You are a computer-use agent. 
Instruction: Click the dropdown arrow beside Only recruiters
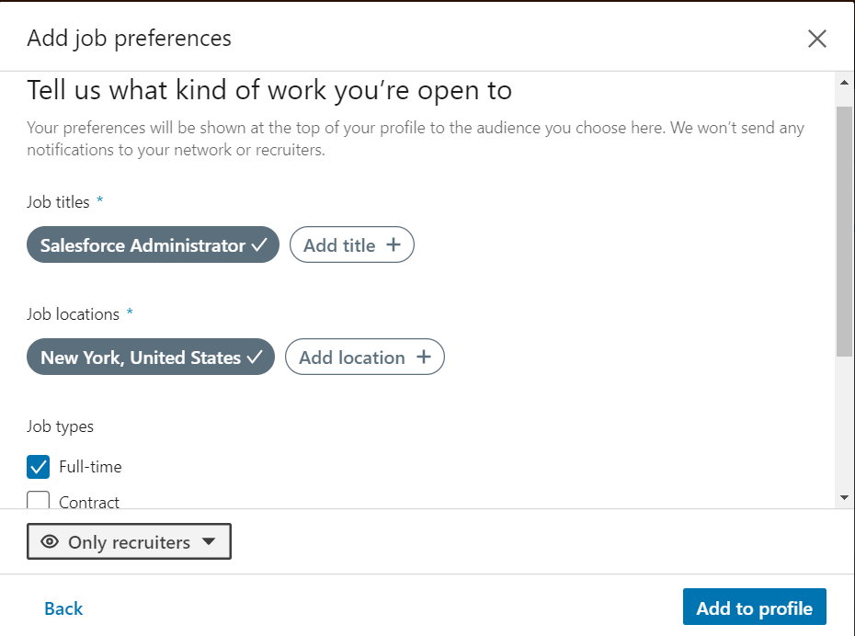point(209,542)
